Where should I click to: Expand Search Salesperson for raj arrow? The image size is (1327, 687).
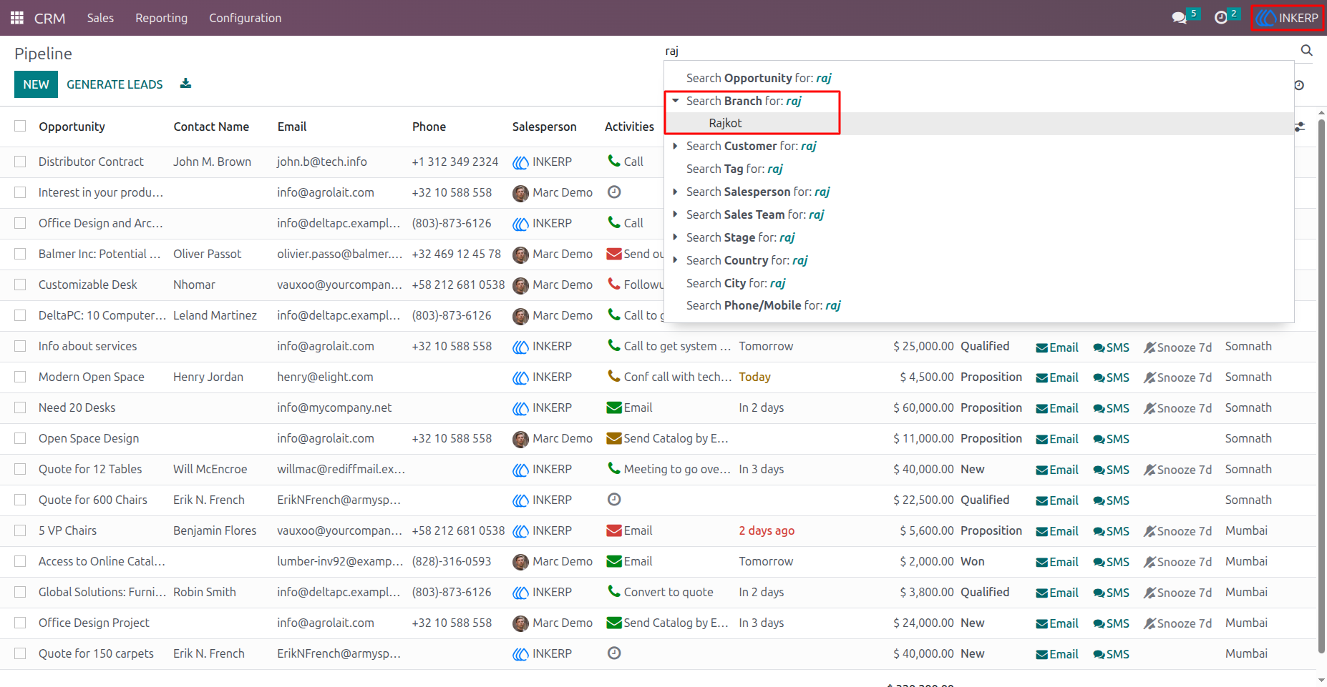click(x=675, y=192)
